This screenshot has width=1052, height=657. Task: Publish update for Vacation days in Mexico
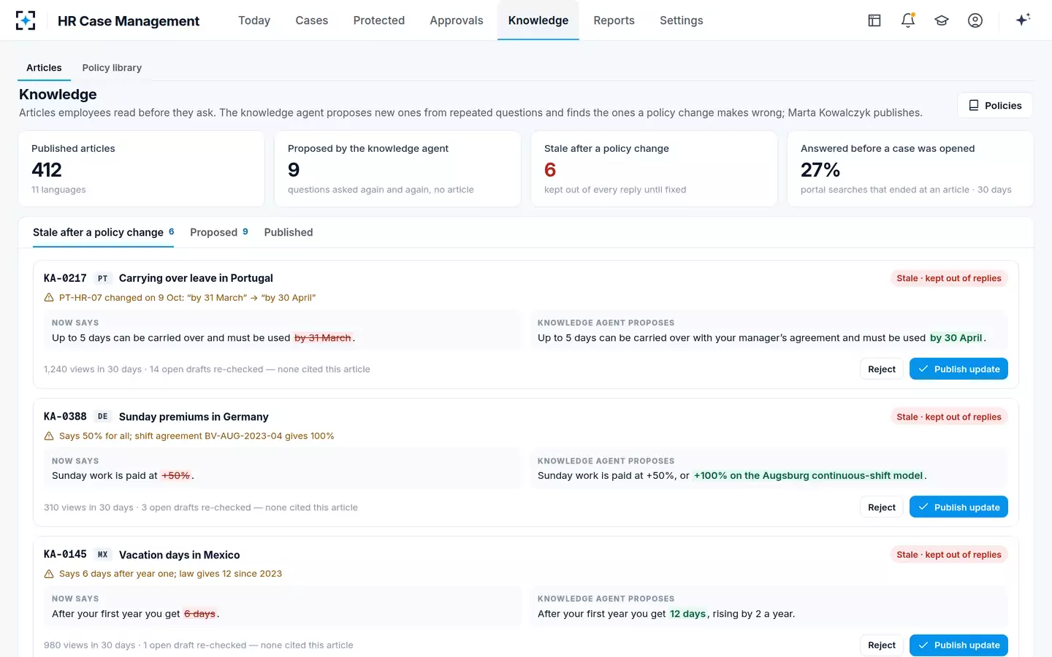[x=958, y=645]
